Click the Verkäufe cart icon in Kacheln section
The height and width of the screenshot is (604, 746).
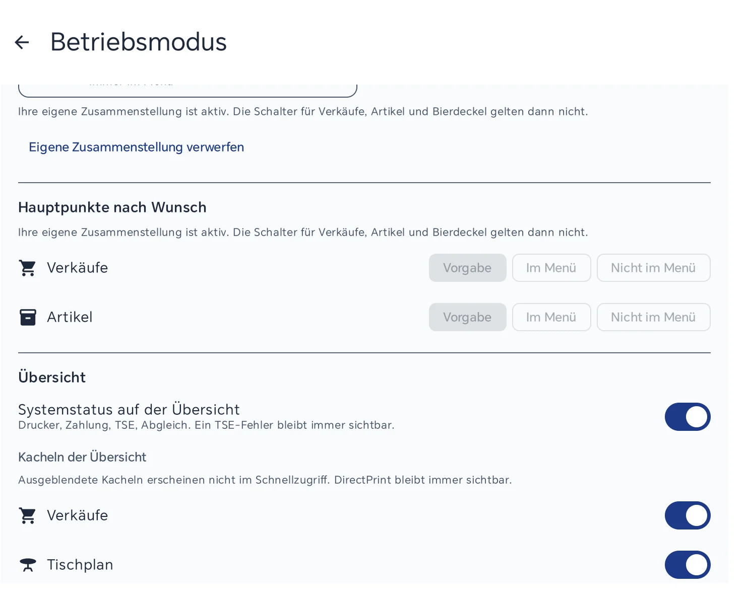[28, 515]
